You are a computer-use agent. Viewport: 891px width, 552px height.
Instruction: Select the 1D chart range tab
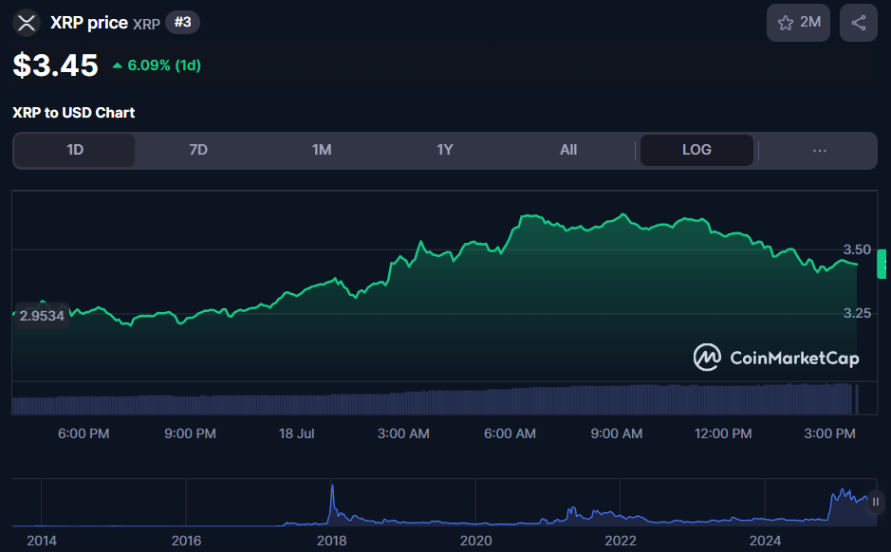(74, 150)
